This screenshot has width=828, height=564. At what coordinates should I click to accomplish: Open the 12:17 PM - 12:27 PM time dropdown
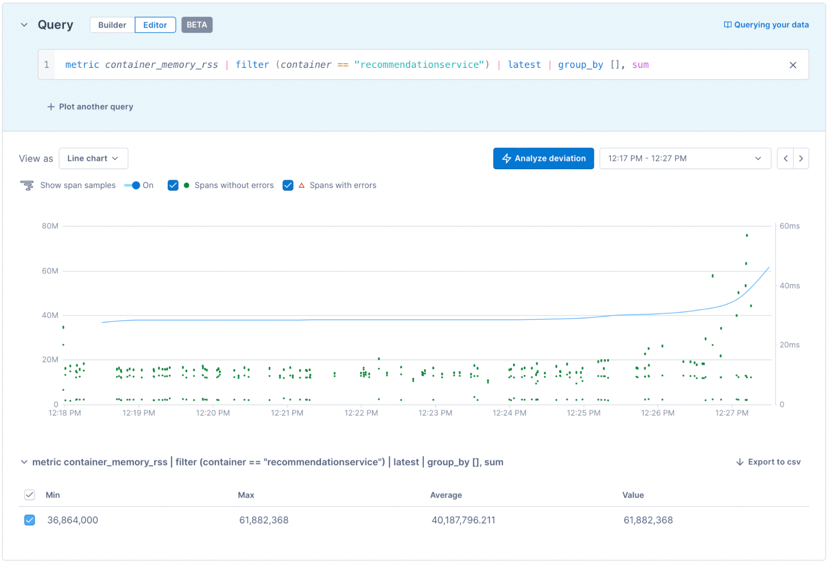coord(685,158)
